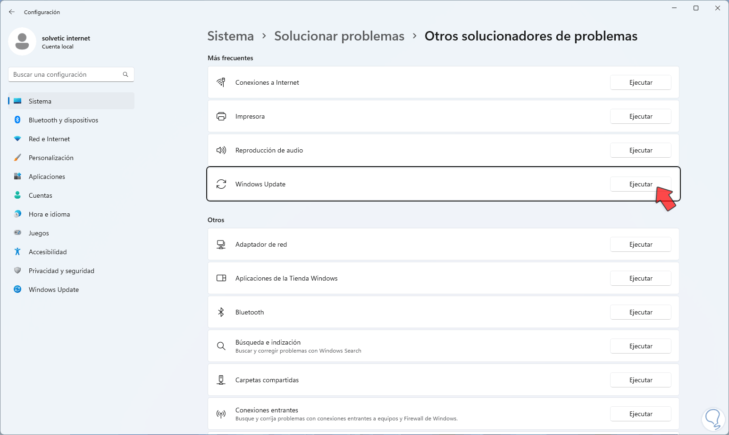Open Red e Internet section

[x=49, y=139]
